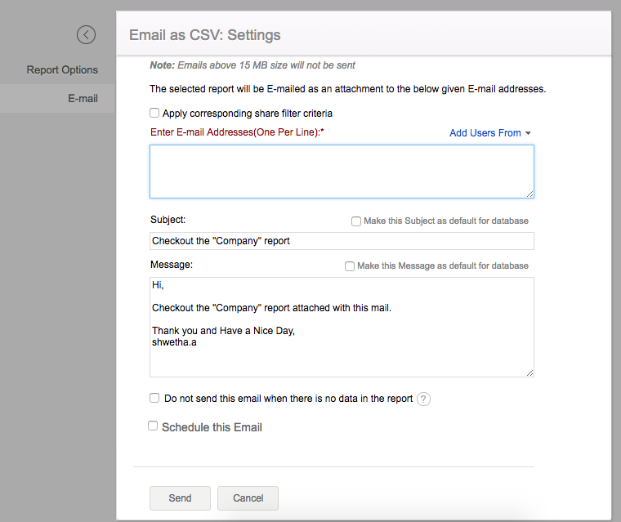
Task: Click into the Subject field
Action: [x=341, y=241]
